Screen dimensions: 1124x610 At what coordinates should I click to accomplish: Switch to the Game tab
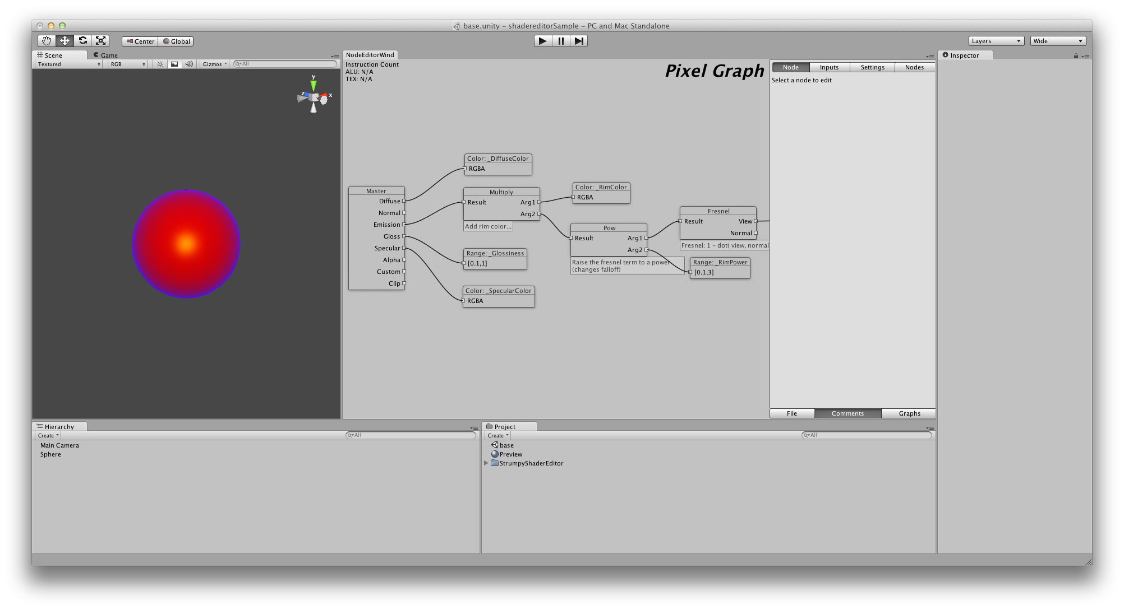[106, 55]
